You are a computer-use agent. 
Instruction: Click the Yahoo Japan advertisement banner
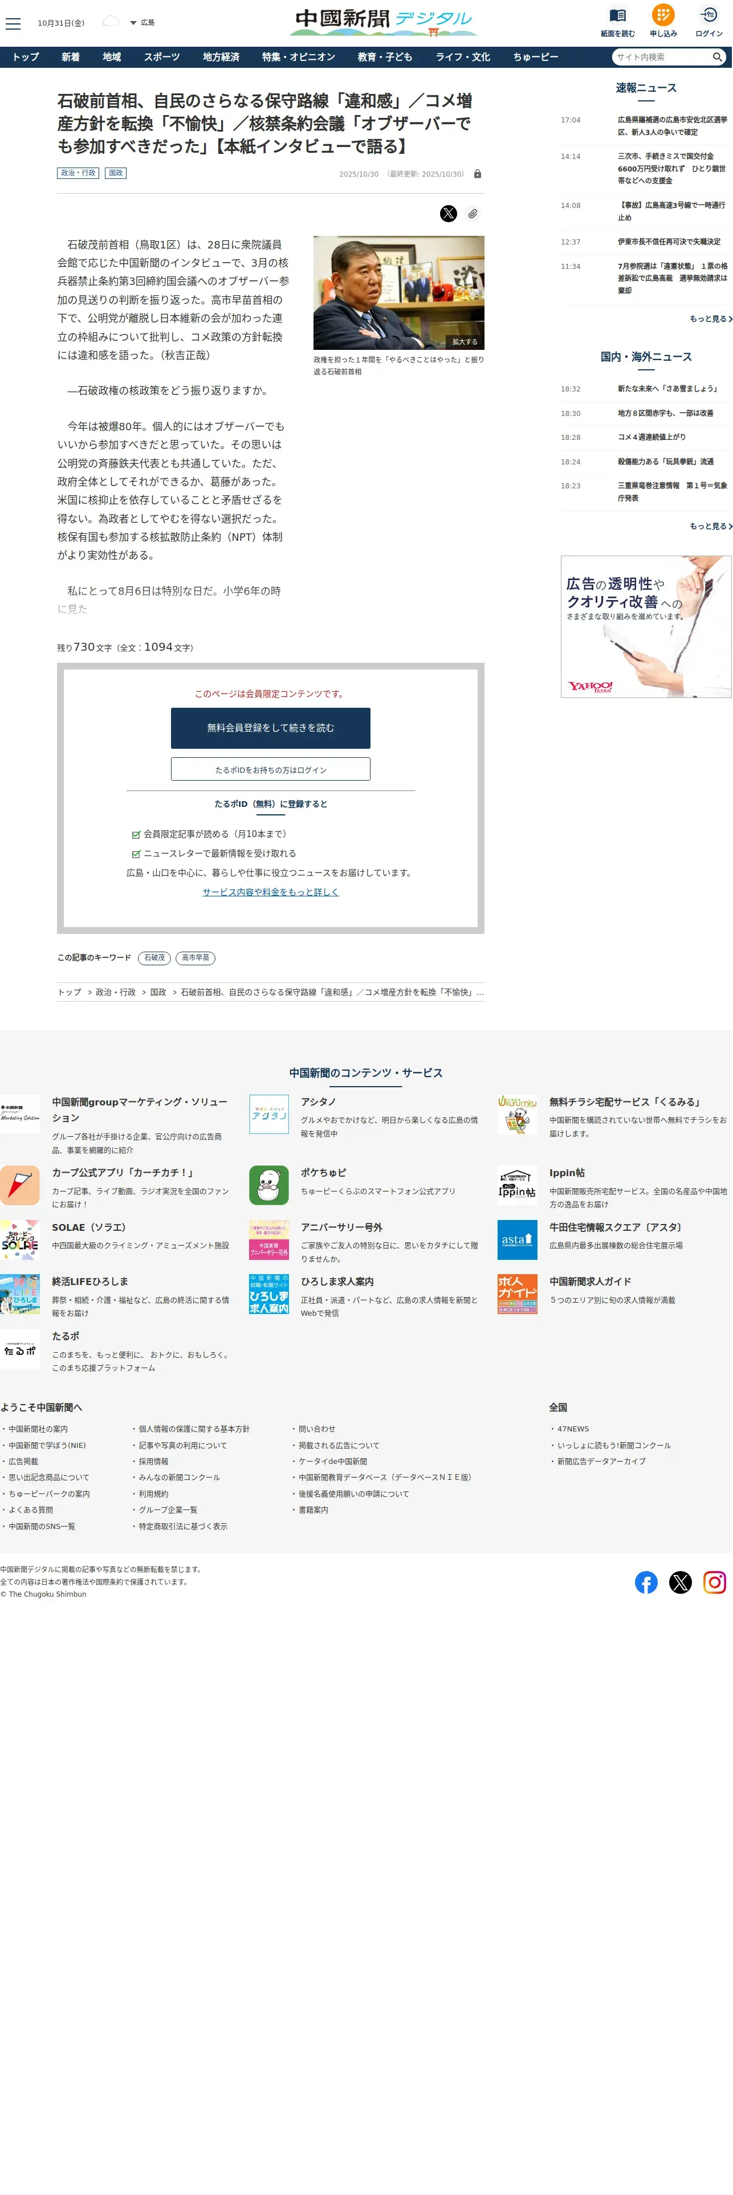(646, 627)
